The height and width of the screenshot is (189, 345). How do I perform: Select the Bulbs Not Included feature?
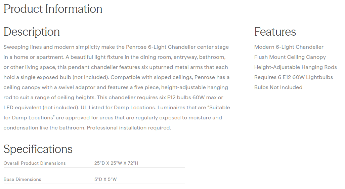[x=278, y=87]
